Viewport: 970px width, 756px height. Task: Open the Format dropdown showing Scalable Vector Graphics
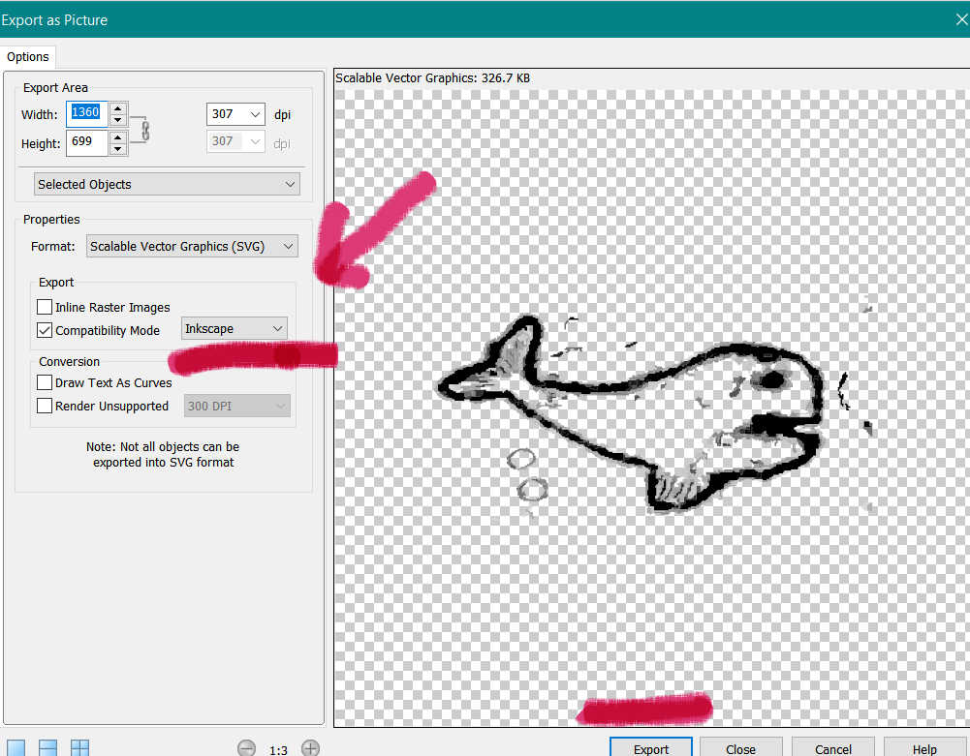point(191,246)
